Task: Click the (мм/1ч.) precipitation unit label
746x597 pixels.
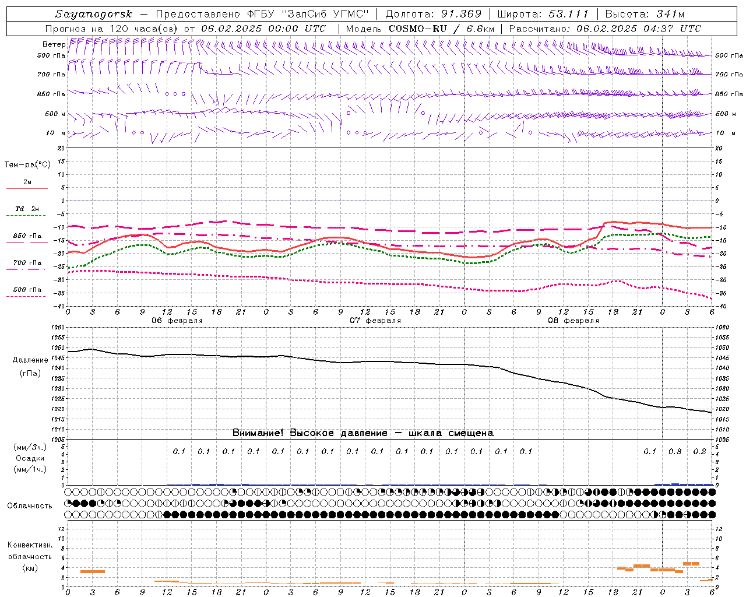Action: (30, 469)
